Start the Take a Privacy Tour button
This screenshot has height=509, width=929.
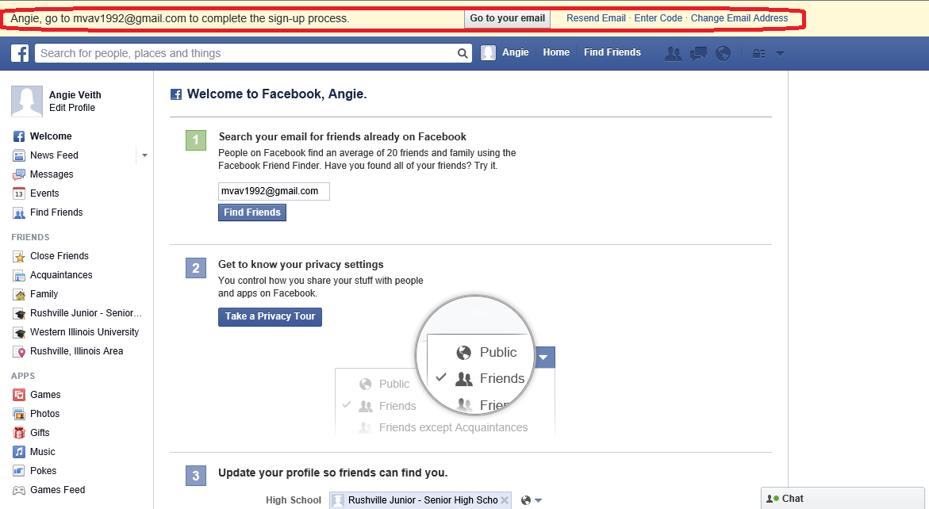click(x=270, y=316)
